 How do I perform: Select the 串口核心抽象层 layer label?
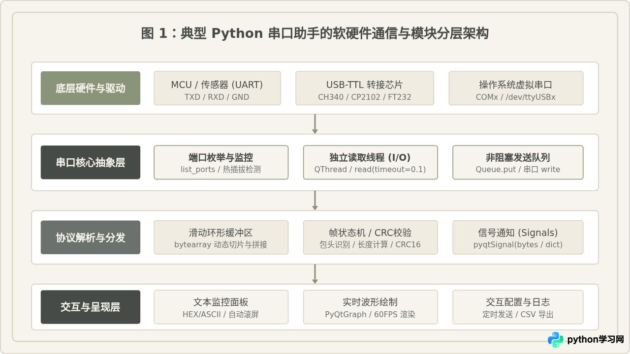pos(91,162)
